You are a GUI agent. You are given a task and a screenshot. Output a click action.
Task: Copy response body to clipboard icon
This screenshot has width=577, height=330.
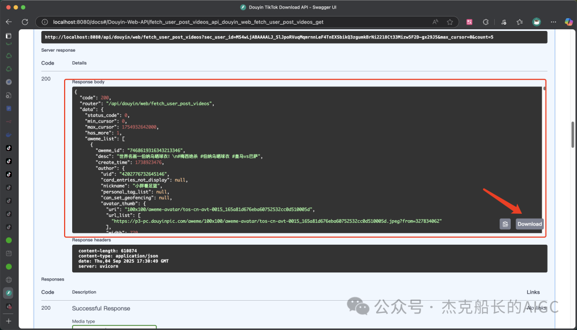pos(505,224)
